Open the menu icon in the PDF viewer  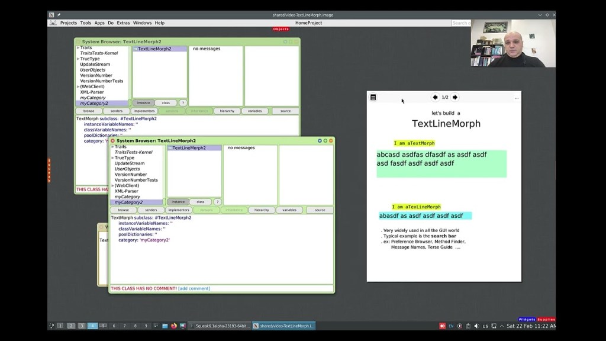(372, 96)
